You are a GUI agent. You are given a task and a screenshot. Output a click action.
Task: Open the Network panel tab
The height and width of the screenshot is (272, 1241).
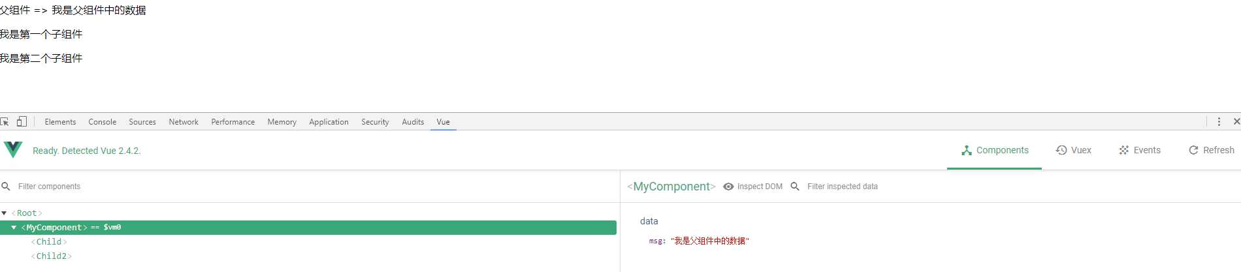point(184,122)
